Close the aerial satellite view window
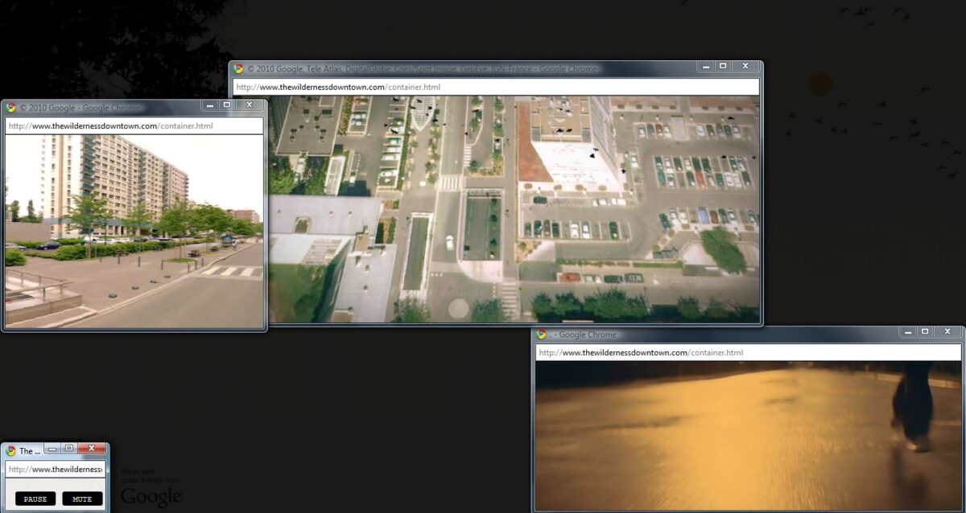 click(x=745, y=67)
